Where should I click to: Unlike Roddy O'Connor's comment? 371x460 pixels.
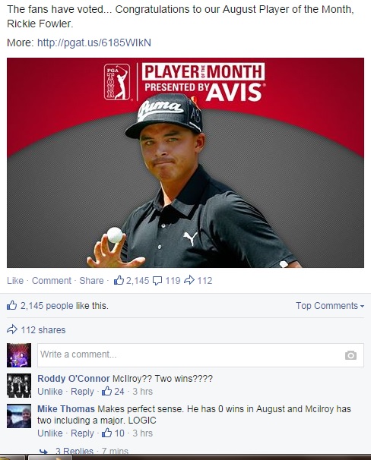pyautogui.click(x=50, y=392)
